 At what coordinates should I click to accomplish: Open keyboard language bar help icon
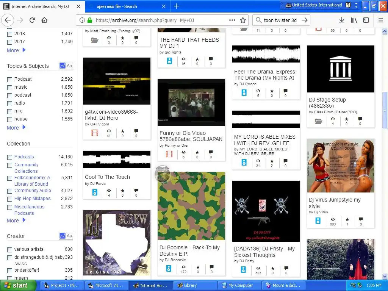[x=348, y=5]
